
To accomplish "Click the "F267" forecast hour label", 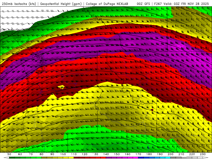I will (158, 4).
